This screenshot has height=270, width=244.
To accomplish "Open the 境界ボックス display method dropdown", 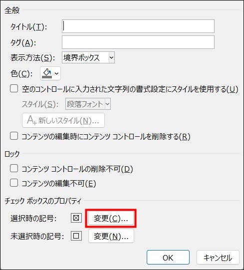I will tap(88, 57).
